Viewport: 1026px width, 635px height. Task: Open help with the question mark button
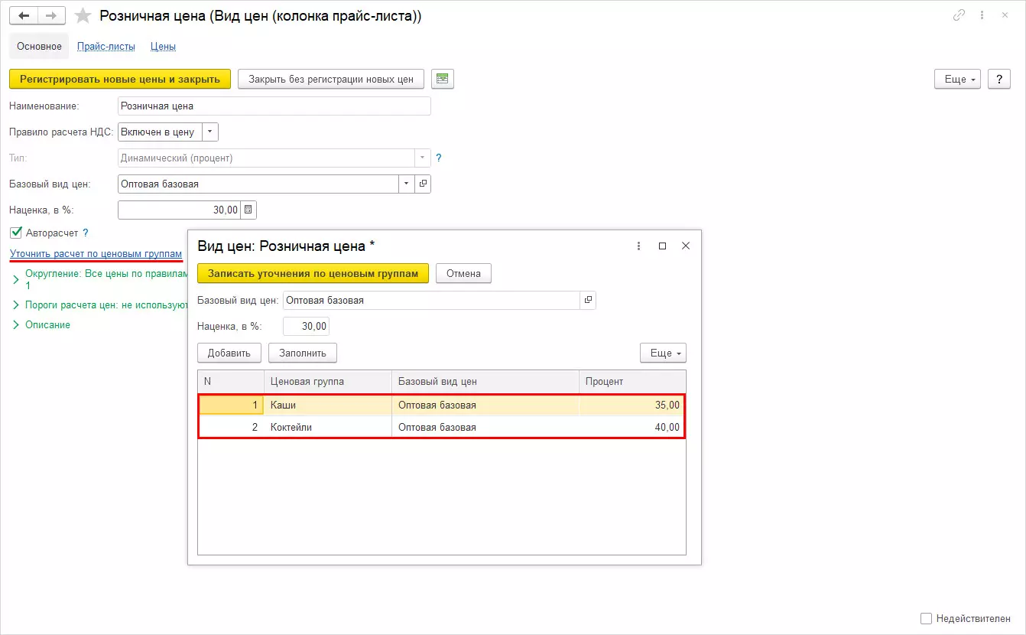999,79
